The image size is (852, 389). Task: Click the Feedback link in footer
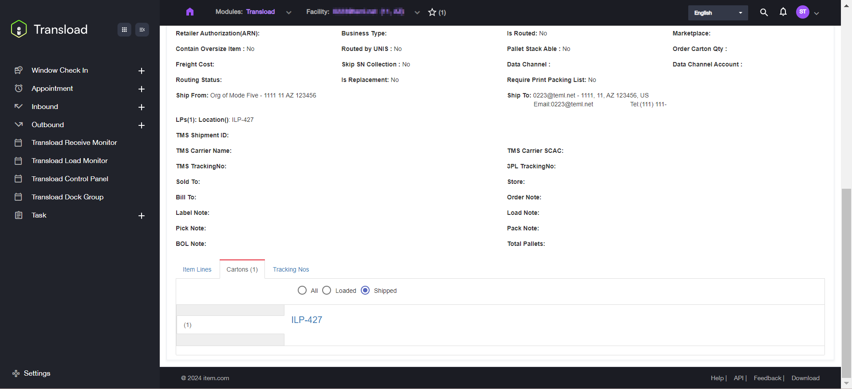[x=767, y=378]
